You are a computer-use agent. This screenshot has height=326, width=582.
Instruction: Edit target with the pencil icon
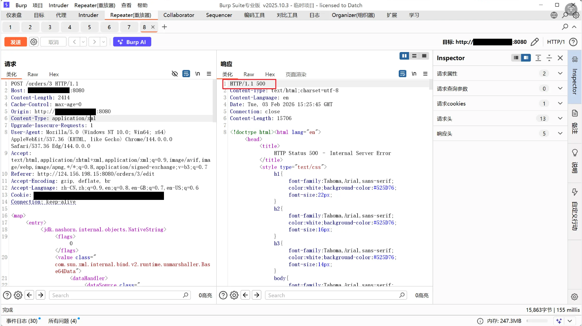[535, 42]
